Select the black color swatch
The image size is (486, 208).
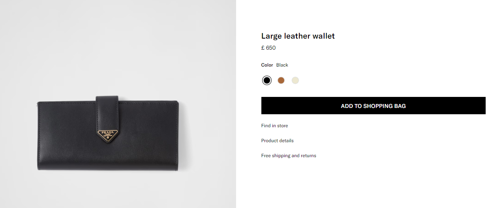tap(267, 80)
